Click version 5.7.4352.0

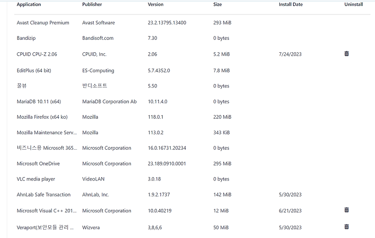tap(159, 71)
